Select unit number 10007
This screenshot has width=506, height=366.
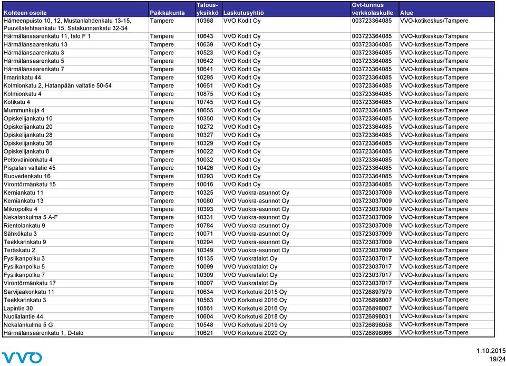point(205,283)
